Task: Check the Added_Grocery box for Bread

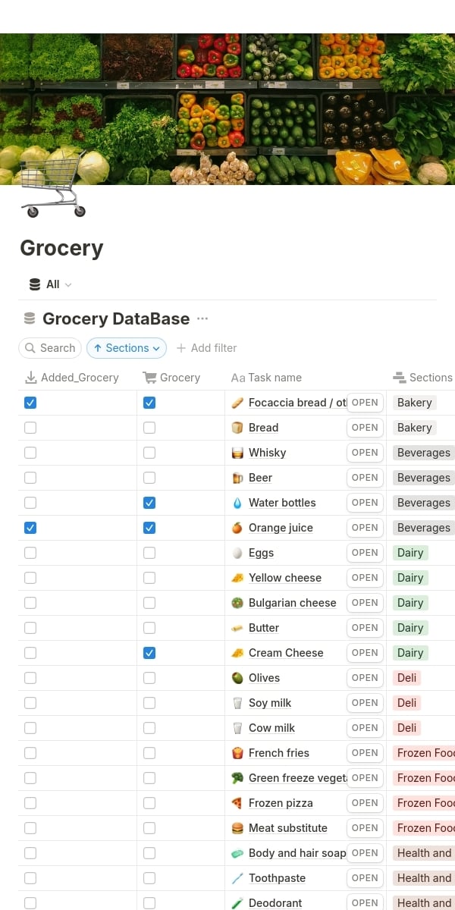Action: [30, 428]
